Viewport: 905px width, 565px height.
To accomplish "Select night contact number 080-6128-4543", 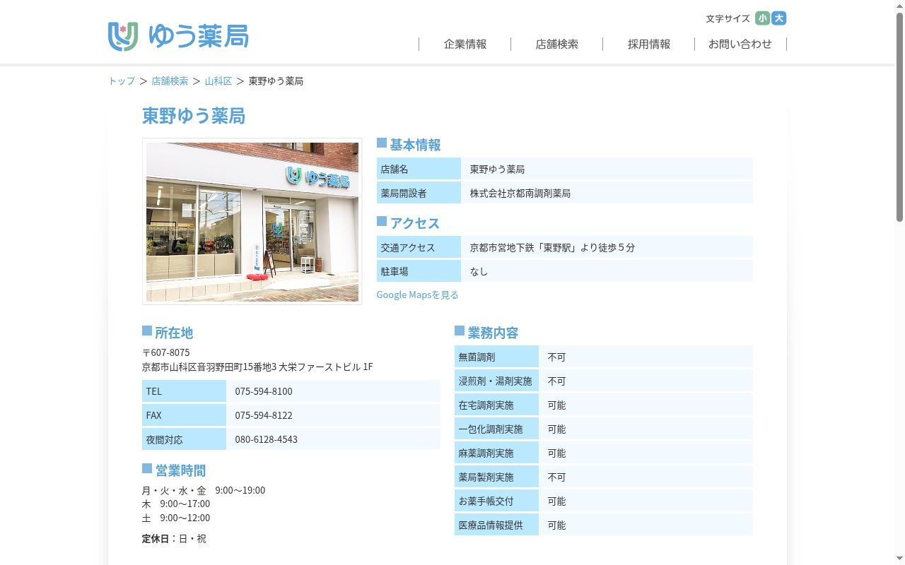I will (267, 439).
